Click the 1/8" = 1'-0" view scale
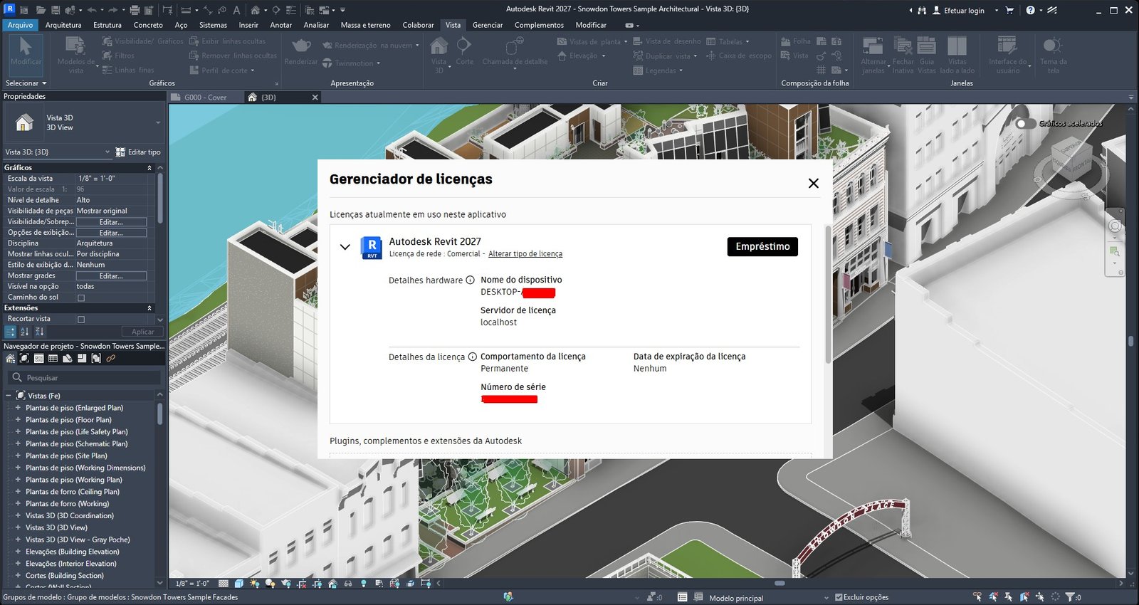The height and width of the screenshot is (605, 1139). 192,584
